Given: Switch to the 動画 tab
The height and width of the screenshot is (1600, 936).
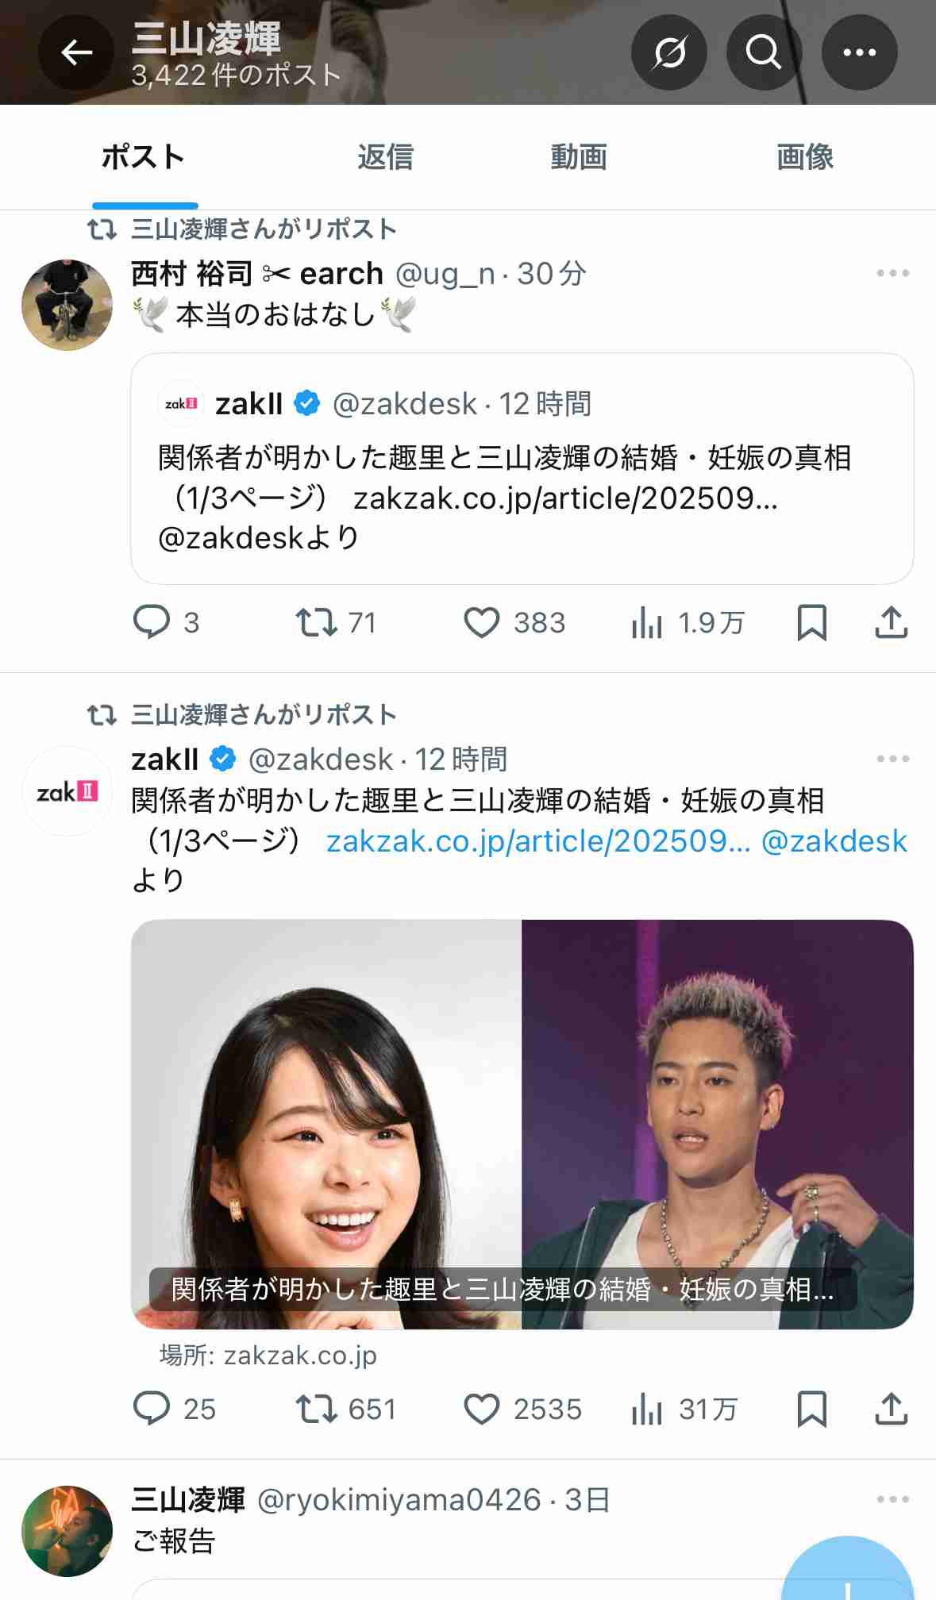Looking at the screenshot, I should [579, 157].
